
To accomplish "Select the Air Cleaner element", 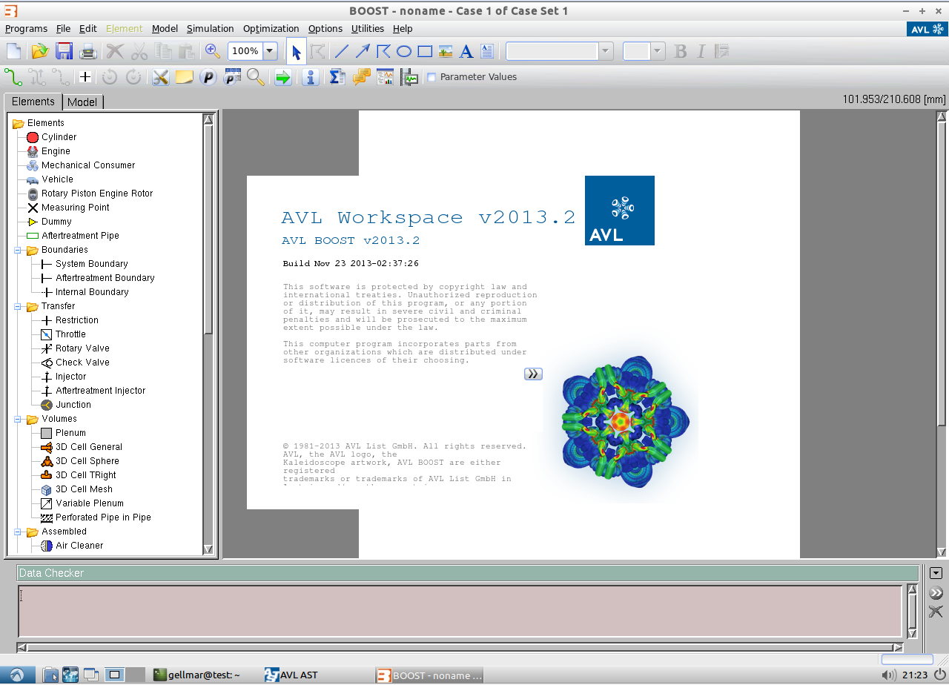I will [x=79, y=546].
